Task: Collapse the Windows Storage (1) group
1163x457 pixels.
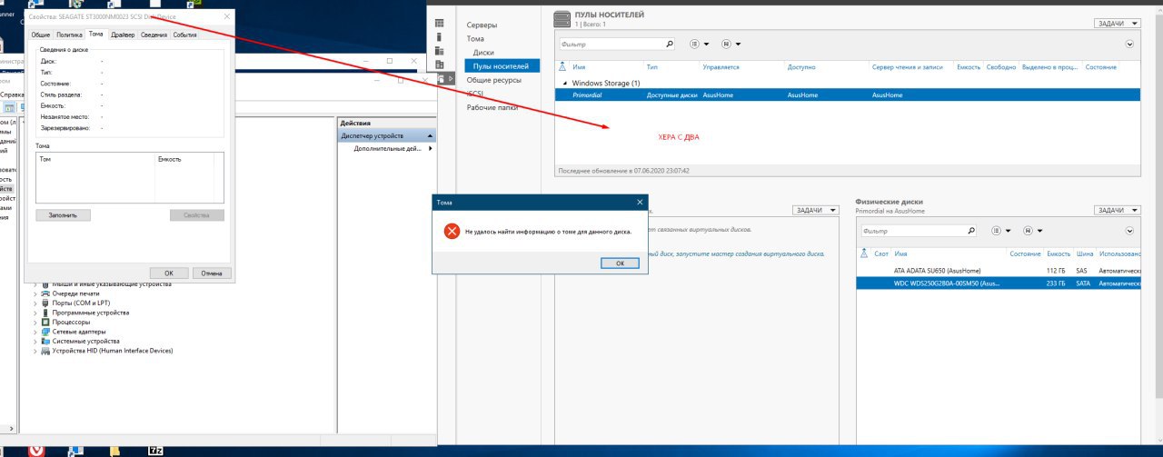Action: click(x=563, y=83)
